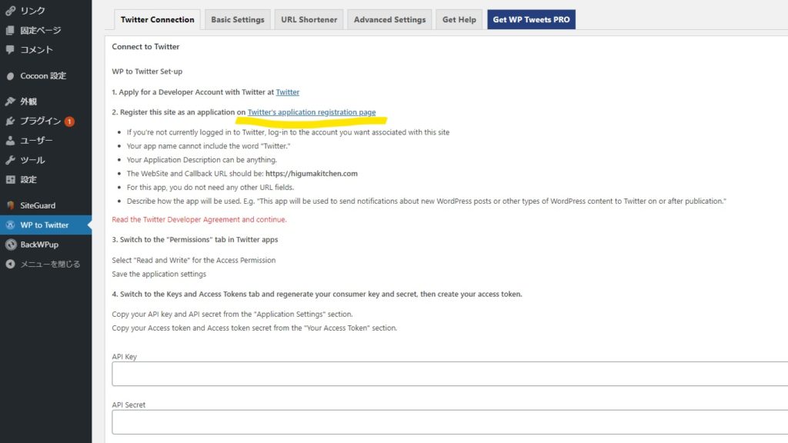Screen dimensions: 788x443
Task: Click the WP to Twitter menu icon
Action: (x=10, y=225)
